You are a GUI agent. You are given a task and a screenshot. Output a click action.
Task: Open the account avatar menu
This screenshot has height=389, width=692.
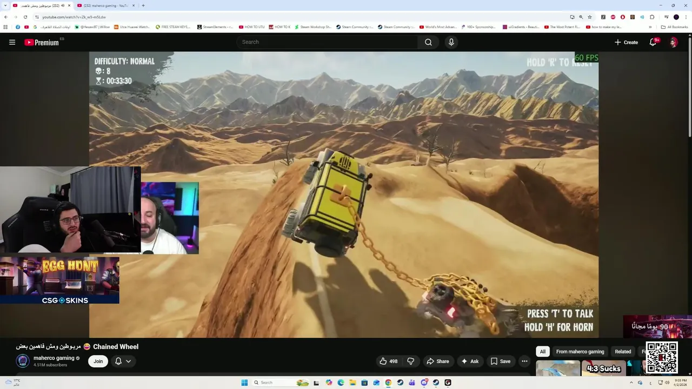(x=674, y=42)
